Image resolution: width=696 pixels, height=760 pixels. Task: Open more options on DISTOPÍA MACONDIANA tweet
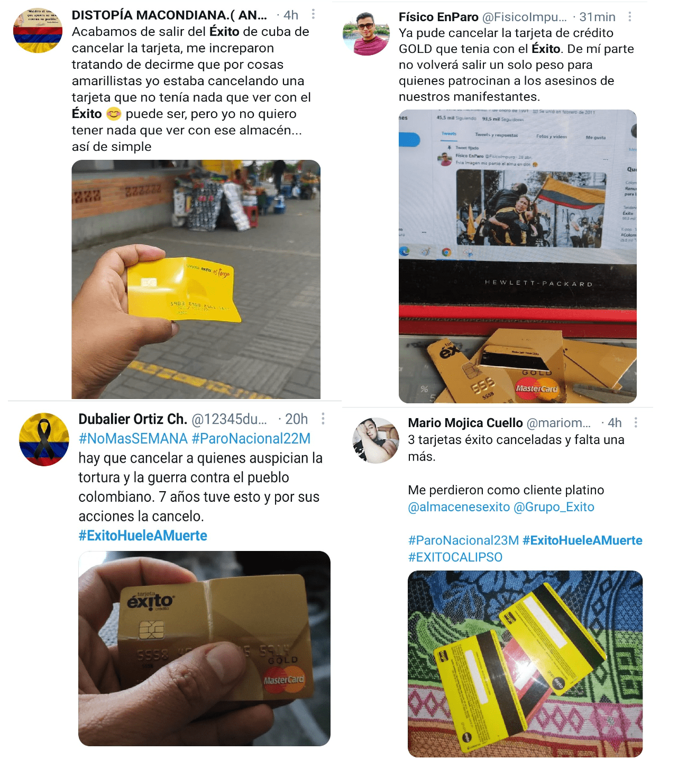click(313, 14)
